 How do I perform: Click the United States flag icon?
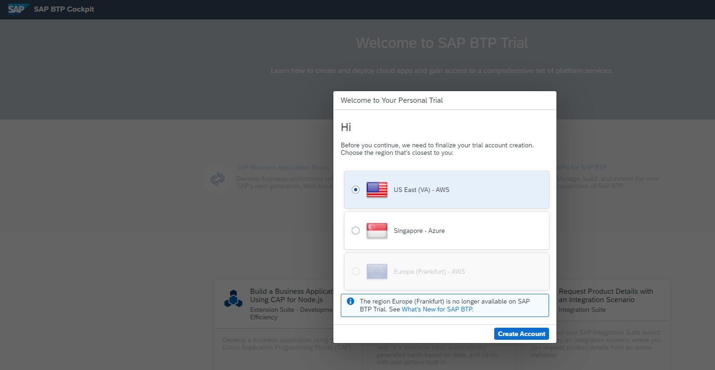click(377, 190)
